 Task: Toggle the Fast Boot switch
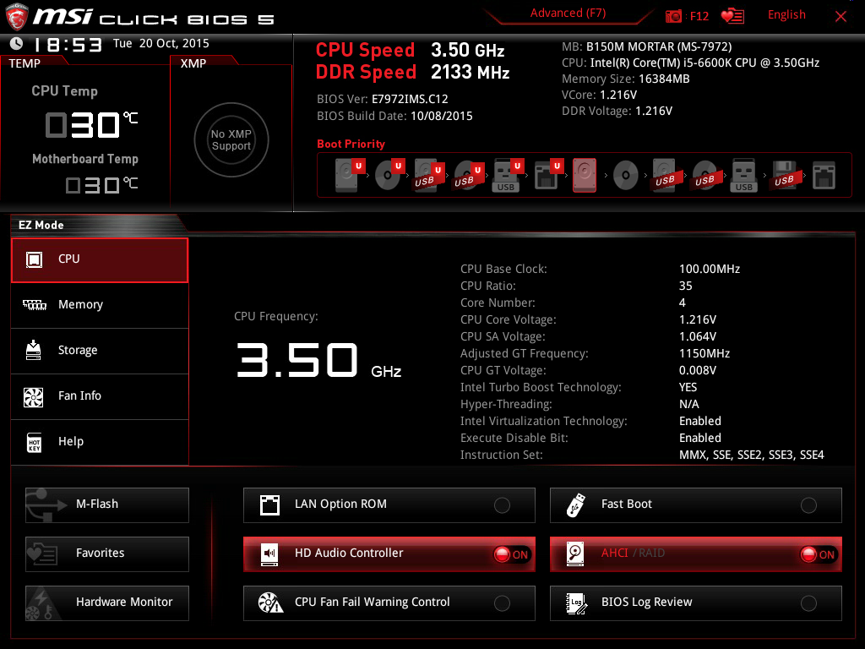(x=808, y=505)
